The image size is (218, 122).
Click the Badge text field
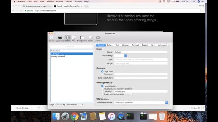pyautogui.click(x=141, y=63)
